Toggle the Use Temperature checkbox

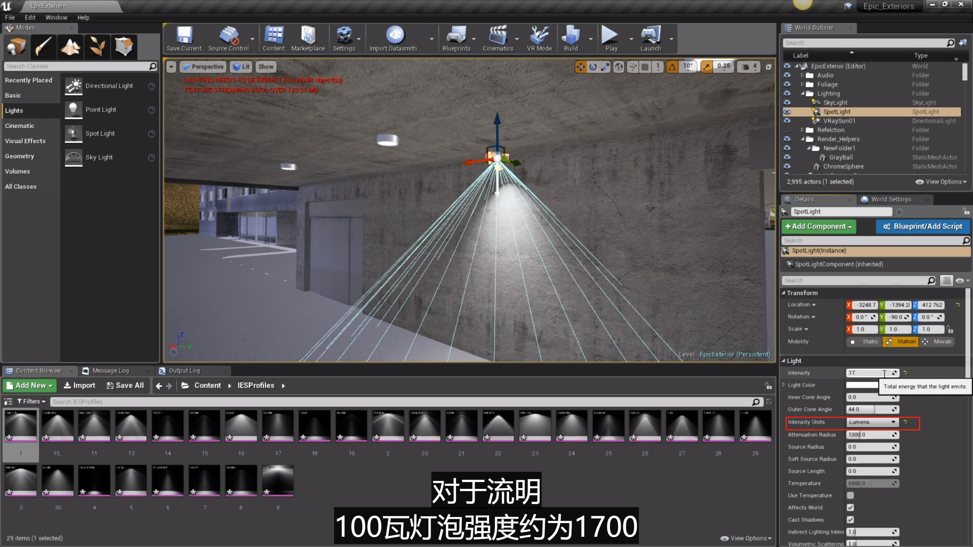tap(850, 495)
